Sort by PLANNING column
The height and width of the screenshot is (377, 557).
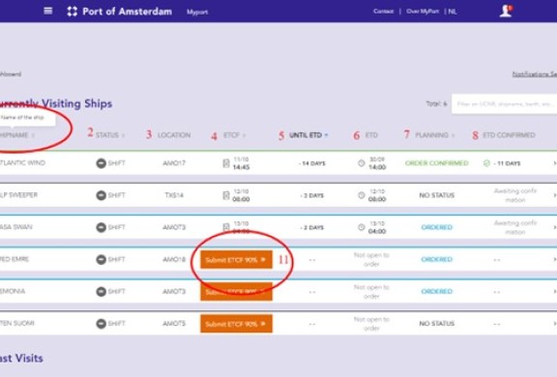(435, 135)
